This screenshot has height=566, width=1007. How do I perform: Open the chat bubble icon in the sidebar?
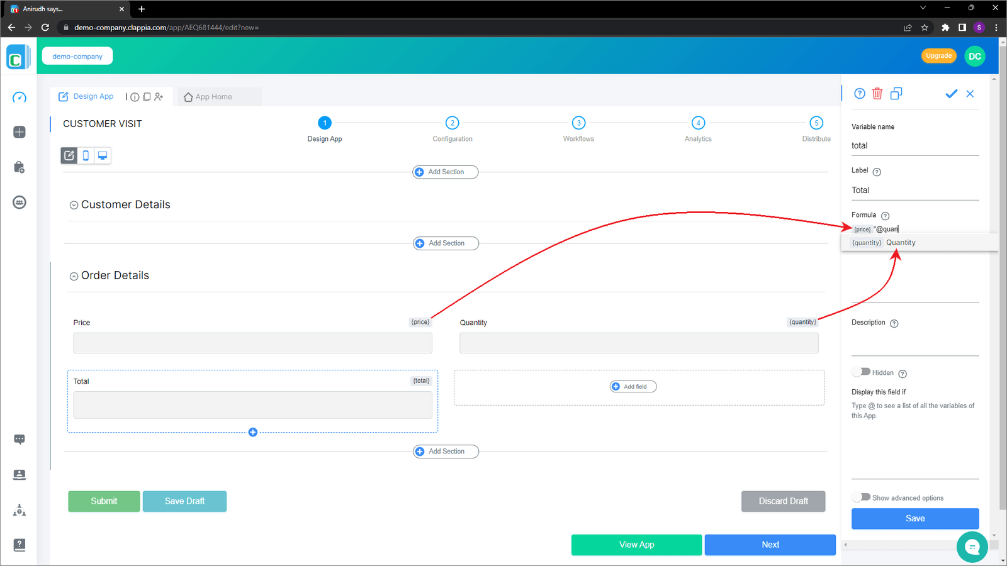tap(20, 439)
